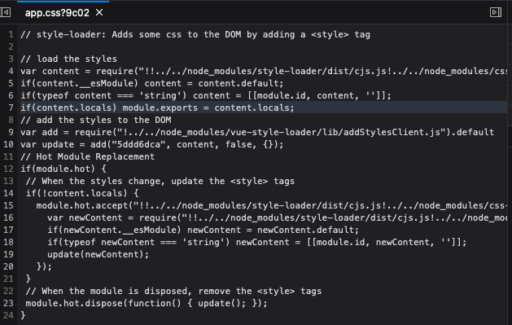512x325 pixels.
Task: Click line number 19 in the gutter
Action: (8, 254)
